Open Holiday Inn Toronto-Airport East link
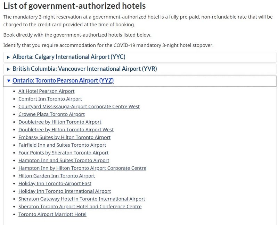The image size is (278, 225). point(55,184)
